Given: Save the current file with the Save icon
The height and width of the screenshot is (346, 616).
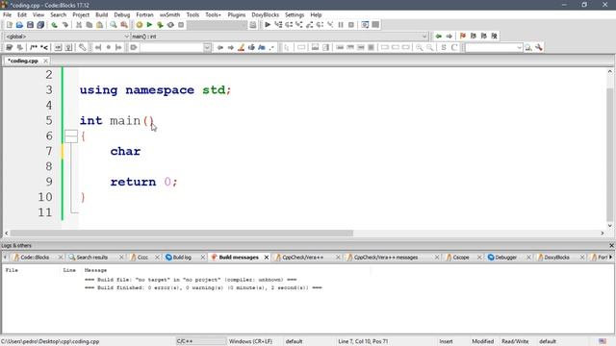Looking at the screenshot, I should tap(30, 25).
